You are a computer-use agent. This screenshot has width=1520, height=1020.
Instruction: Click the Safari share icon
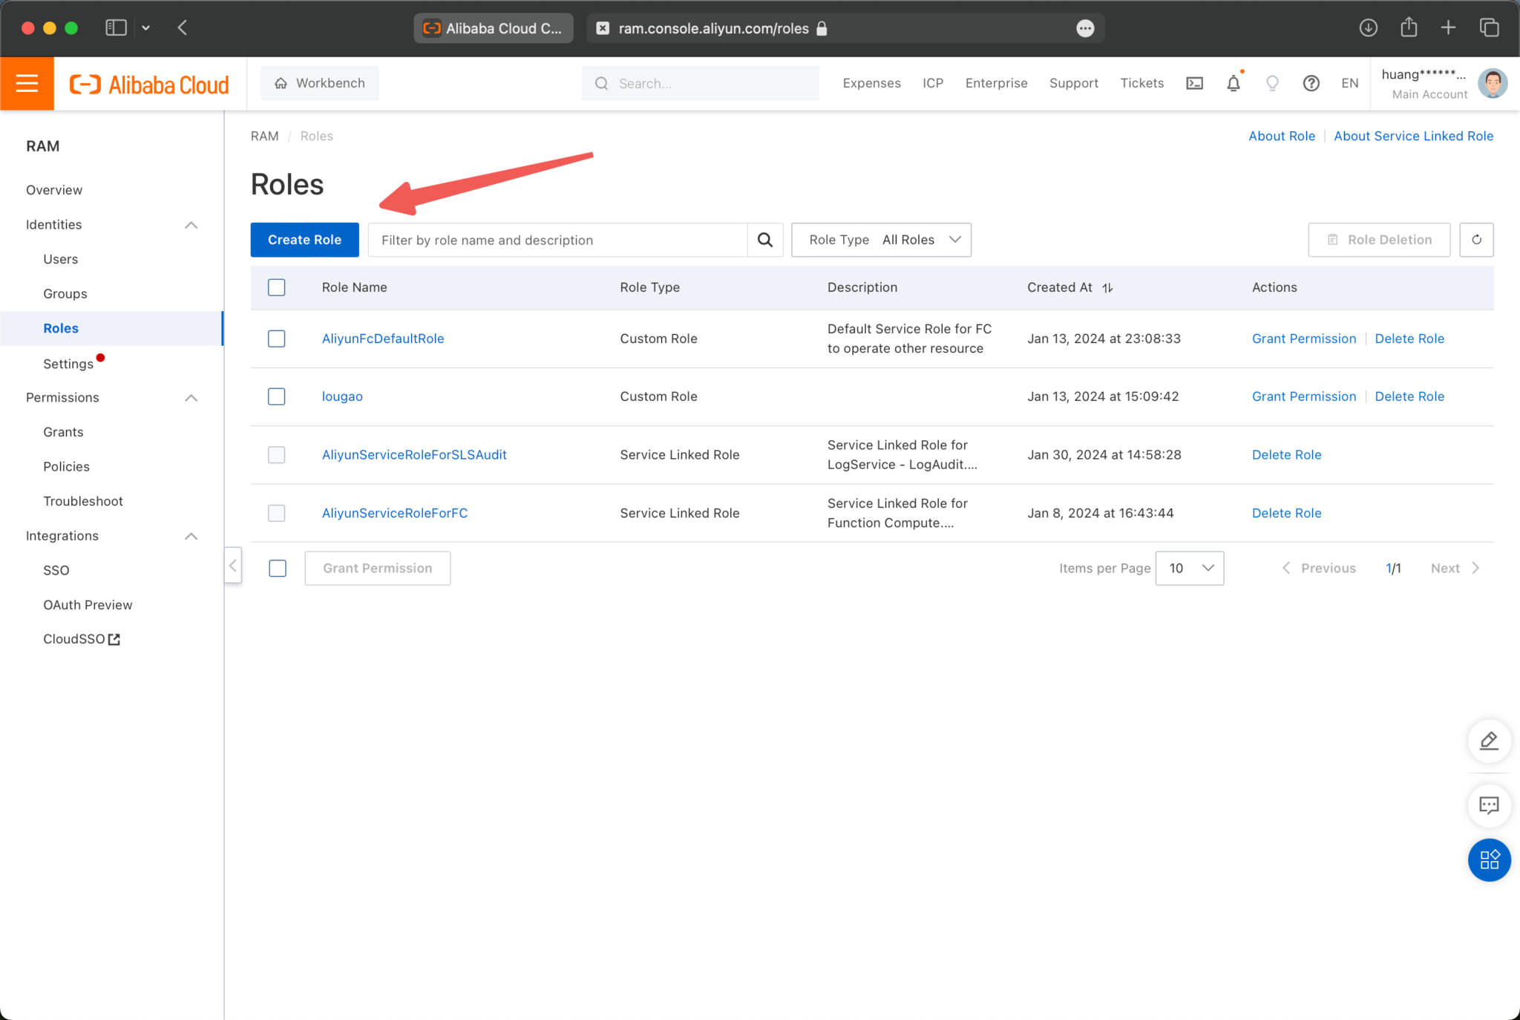click(x=1409, y=27)
